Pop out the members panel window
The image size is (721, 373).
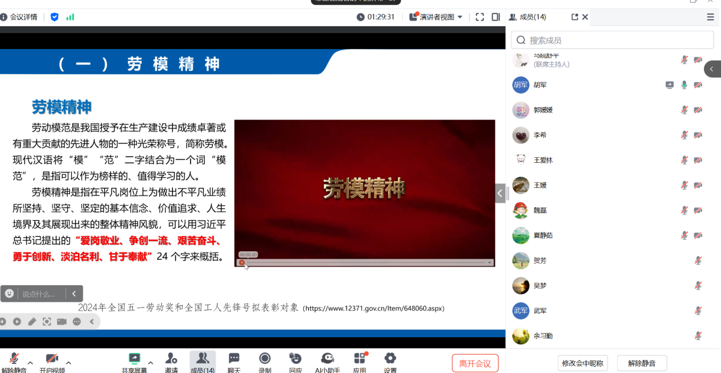[574, 17]
